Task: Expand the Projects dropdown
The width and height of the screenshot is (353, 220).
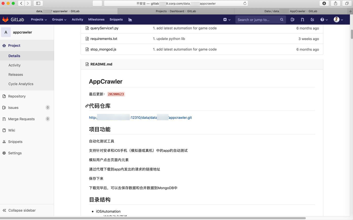Action: pos(39,19)
